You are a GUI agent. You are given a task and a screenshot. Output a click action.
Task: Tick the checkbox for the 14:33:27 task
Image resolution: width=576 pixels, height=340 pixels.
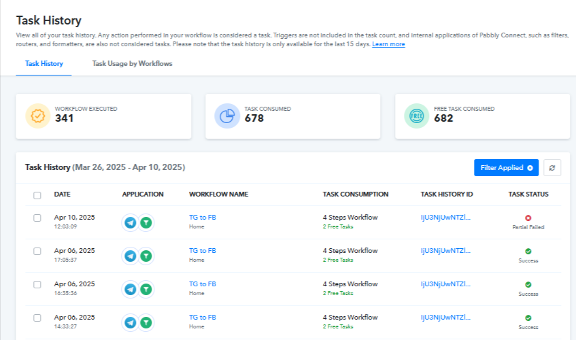(37, 318)
